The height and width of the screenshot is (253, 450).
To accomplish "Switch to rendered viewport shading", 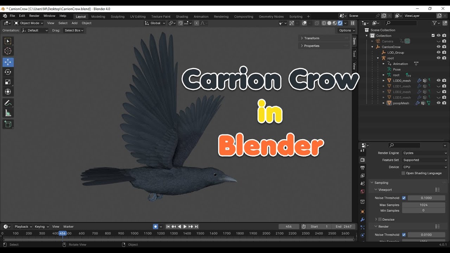I will (x=340, y=23).
